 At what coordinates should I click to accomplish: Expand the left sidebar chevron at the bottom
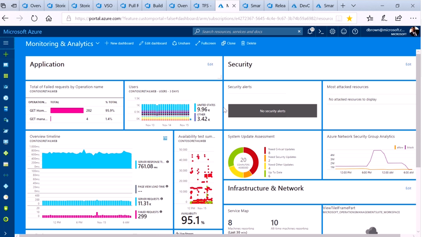tap(5, 233)
